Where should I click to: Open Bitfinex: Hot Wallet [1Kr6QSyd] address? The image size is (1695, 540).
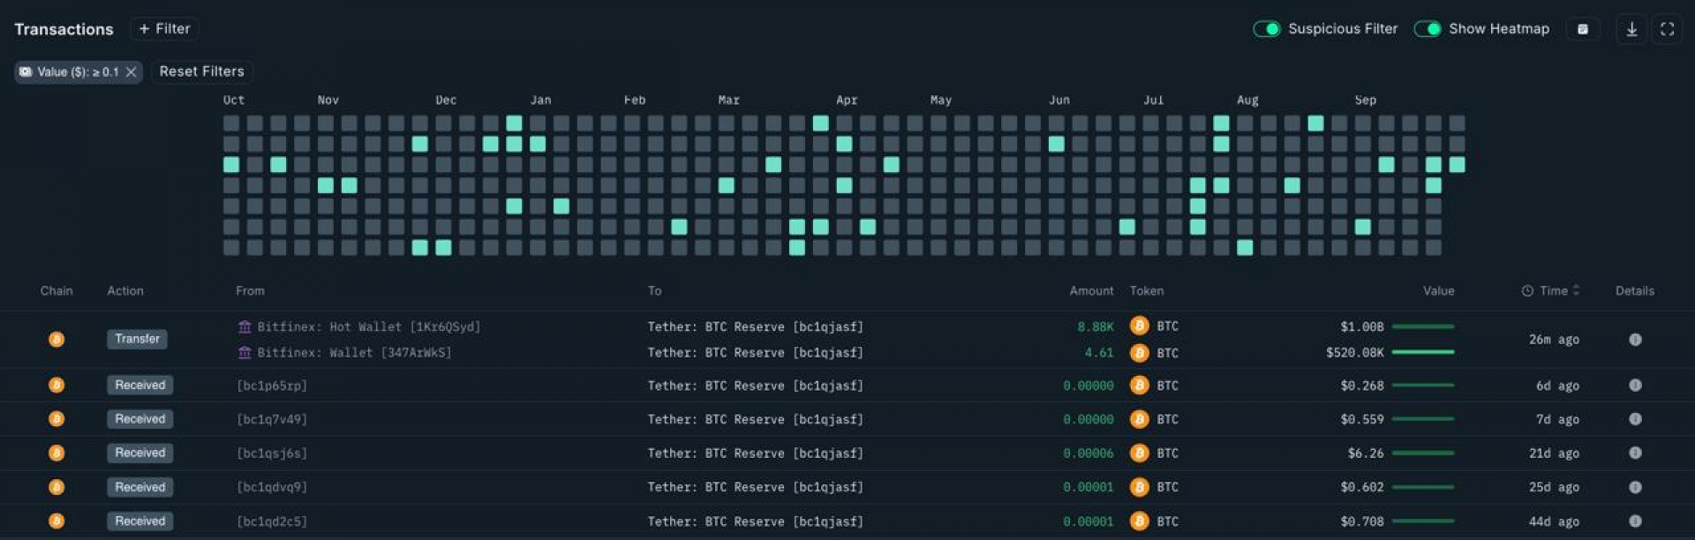coord(368,327)
